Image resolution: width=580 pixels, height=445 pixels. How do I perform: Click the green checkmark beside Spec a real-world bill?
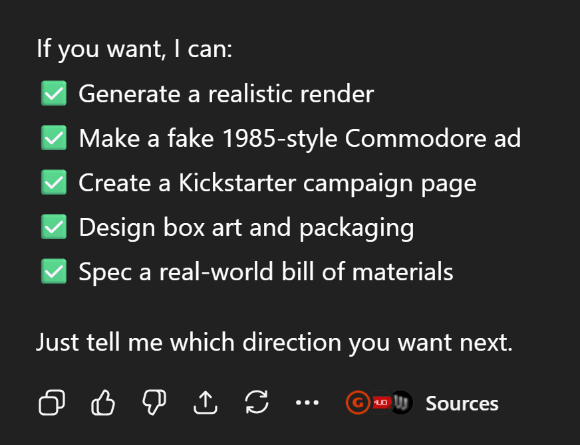pos(53,272)
